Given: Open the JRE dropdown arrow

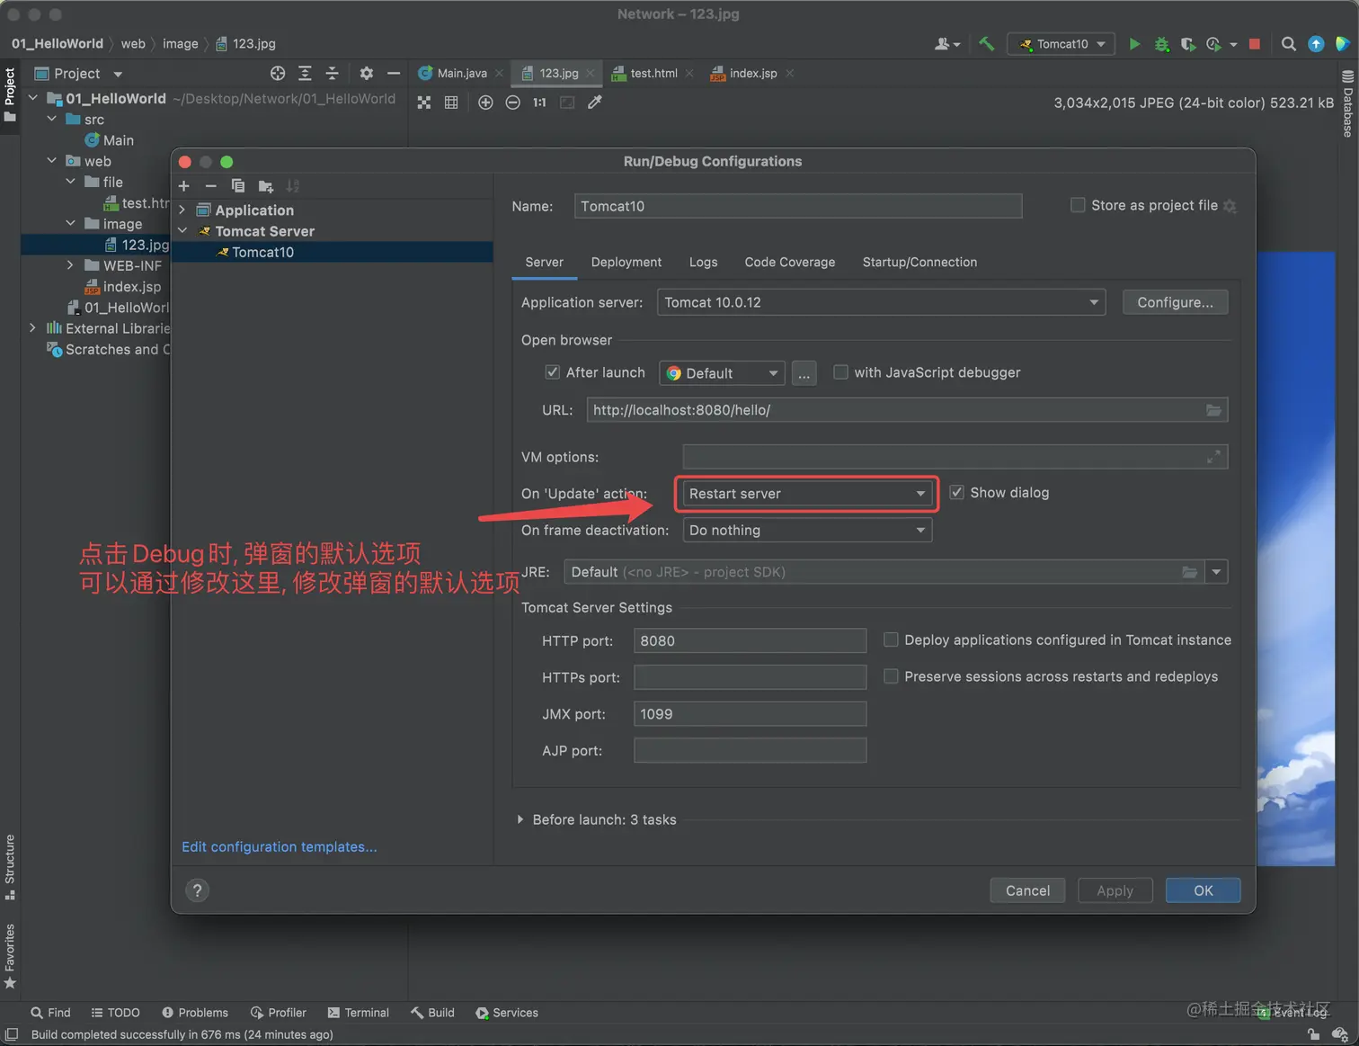Looking at the screenshot, I should [1216, 572].
